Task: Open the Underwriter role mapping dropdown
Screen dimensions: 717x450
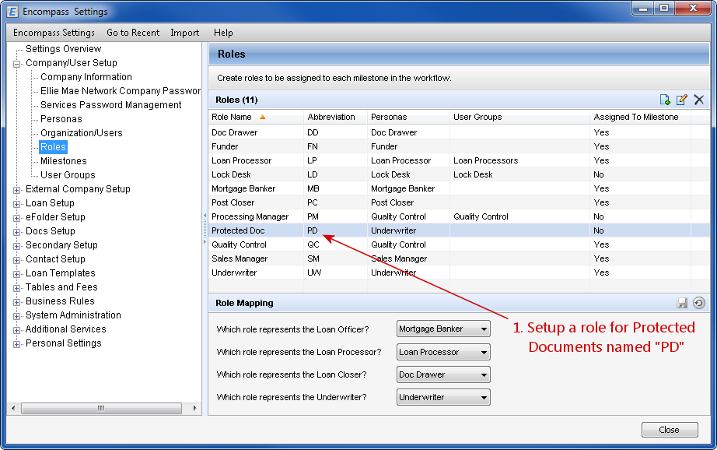Action: [x=443, y=397]
